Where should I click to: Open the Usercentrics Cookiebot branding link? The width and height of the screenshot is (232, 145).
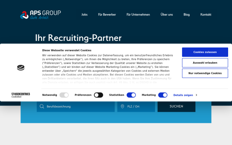tap(21, 95)
